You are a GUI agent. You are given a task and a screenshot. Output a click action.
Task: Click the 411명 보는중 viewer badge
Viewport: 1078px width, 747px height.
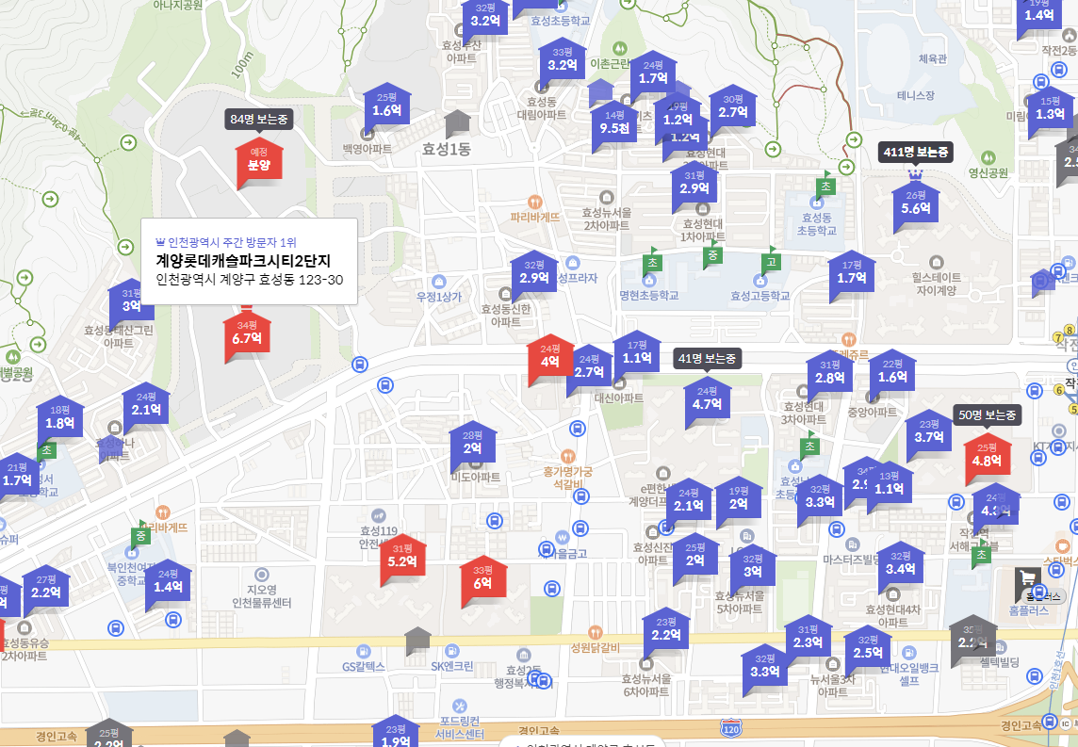[x=916, y=152]
